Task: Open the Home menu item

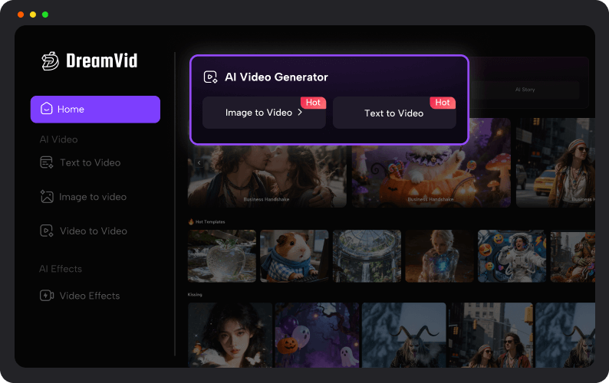Action: pos(95,110)
